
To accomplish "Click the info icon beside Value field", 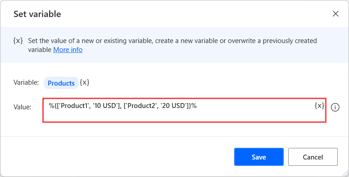I will 335,108.
